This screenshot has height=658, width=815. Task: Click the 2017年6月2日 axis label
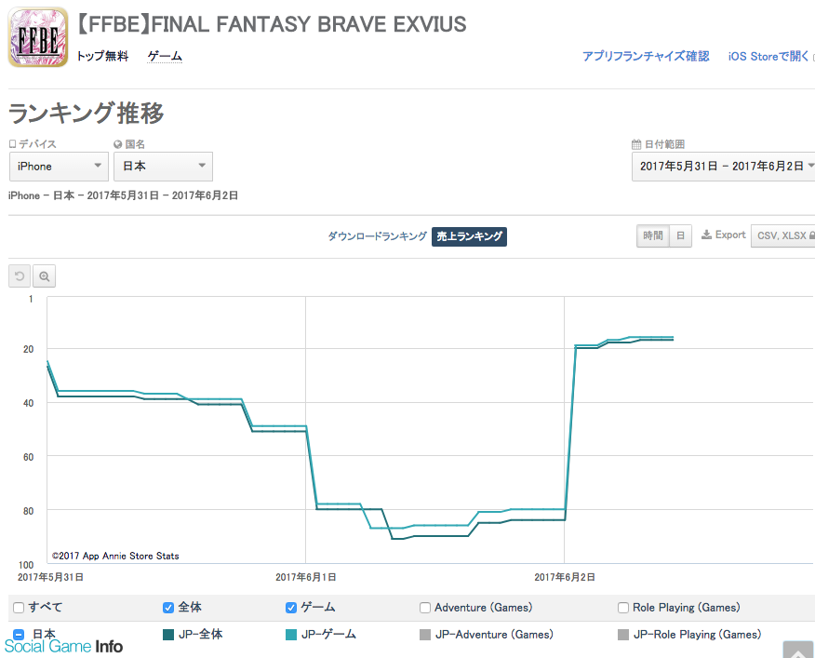[565, 577]
